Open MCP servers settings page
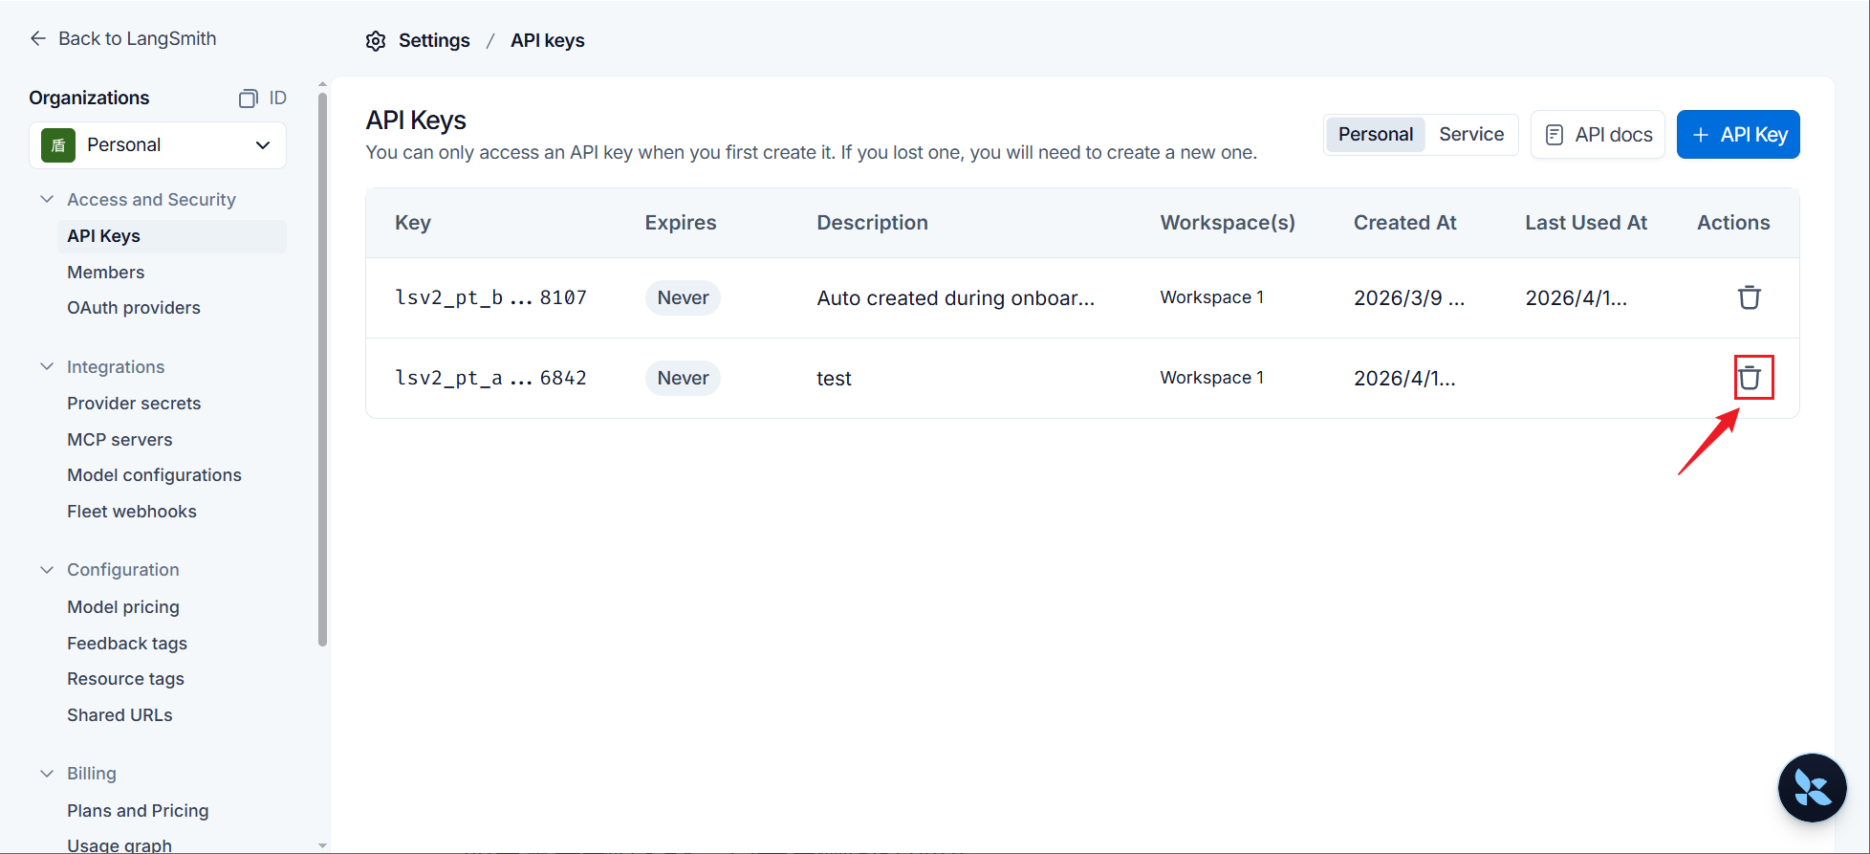The image size is (1870, 854). (120, 440)
